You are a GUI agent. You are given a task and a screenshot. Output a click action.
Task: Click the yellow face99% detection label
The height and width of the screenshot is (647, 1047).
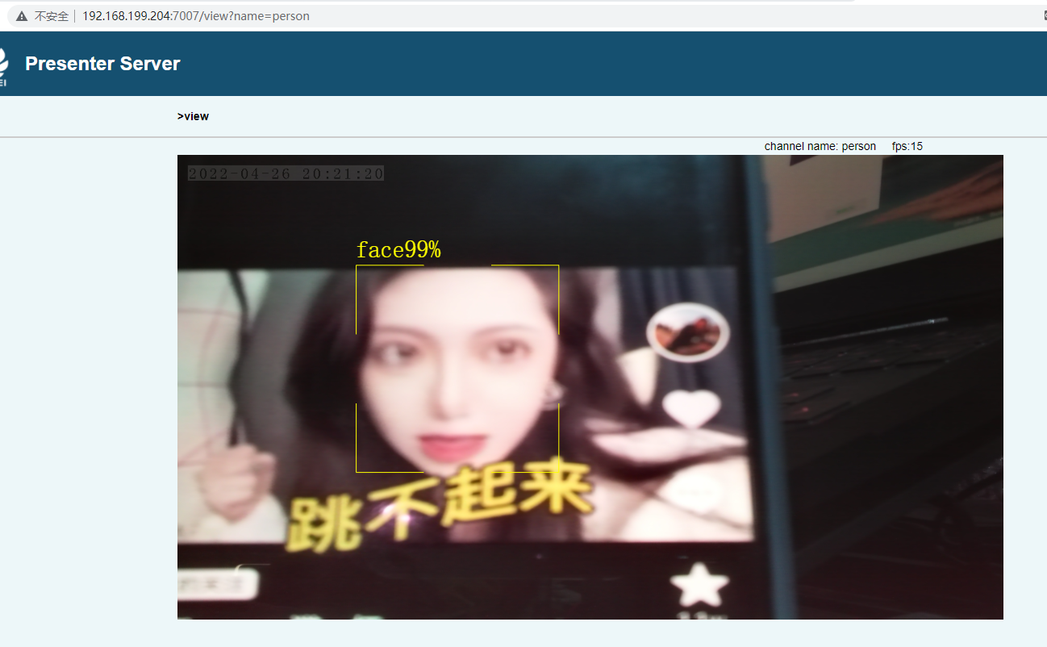pos(398,250)
